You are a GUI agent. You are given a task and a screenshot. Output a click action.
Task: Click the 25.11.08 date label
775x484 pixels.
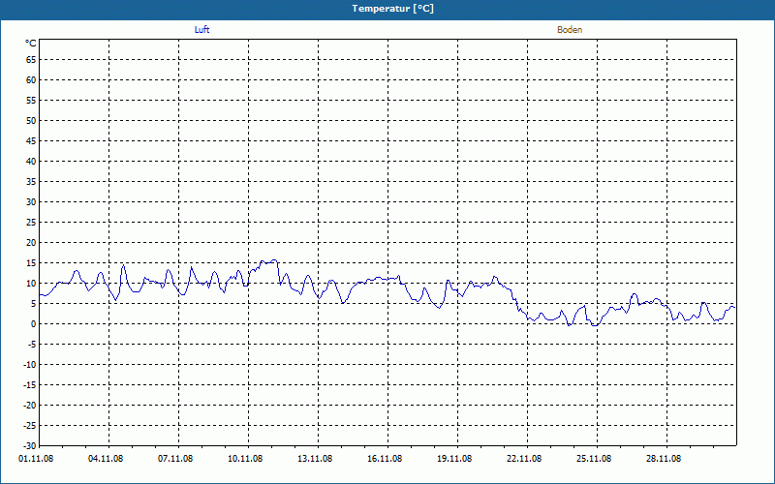594,459
